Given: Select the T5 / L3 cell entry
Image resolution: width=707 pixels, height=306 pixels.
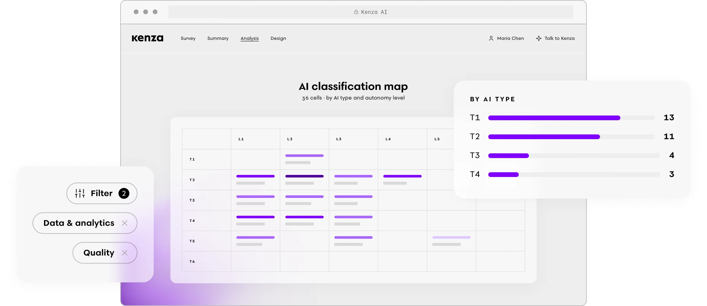Looking at the screenshot, I should click(353, 241).
